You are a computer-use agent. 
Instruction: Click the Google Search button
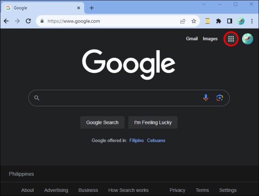point(102,122)
